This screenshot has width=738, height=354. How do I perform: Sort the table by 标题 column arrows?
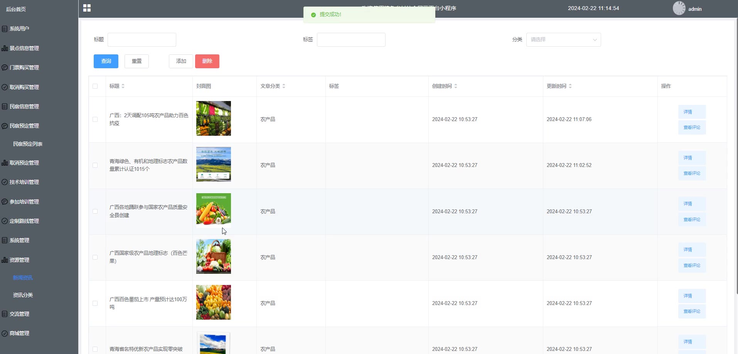coord(123,86)
